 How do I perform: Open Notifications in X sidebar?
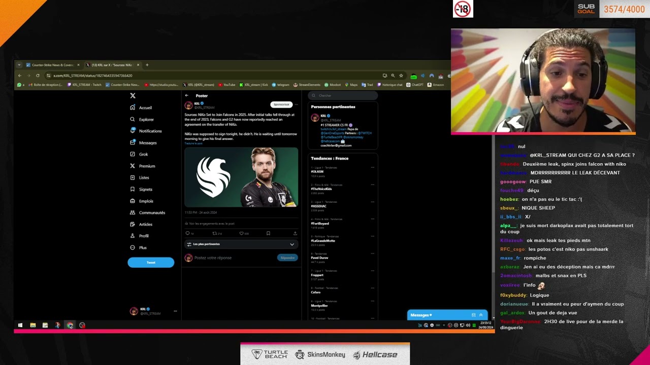click(146, 131)
